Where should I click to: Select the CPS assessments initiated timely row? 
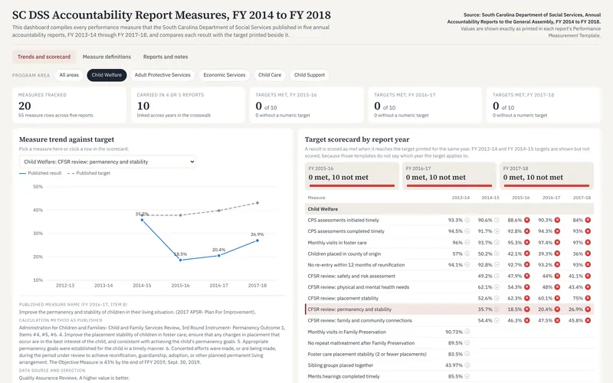pyautogui.click(x=449, y=220)
